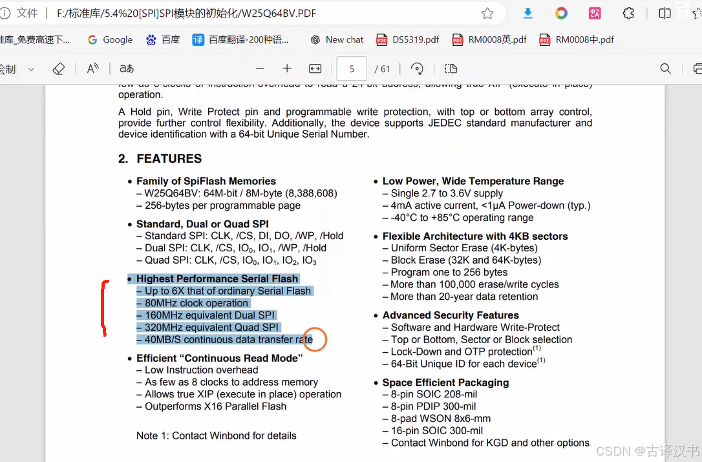Click the rotate page icon

(x=418, y=69)
